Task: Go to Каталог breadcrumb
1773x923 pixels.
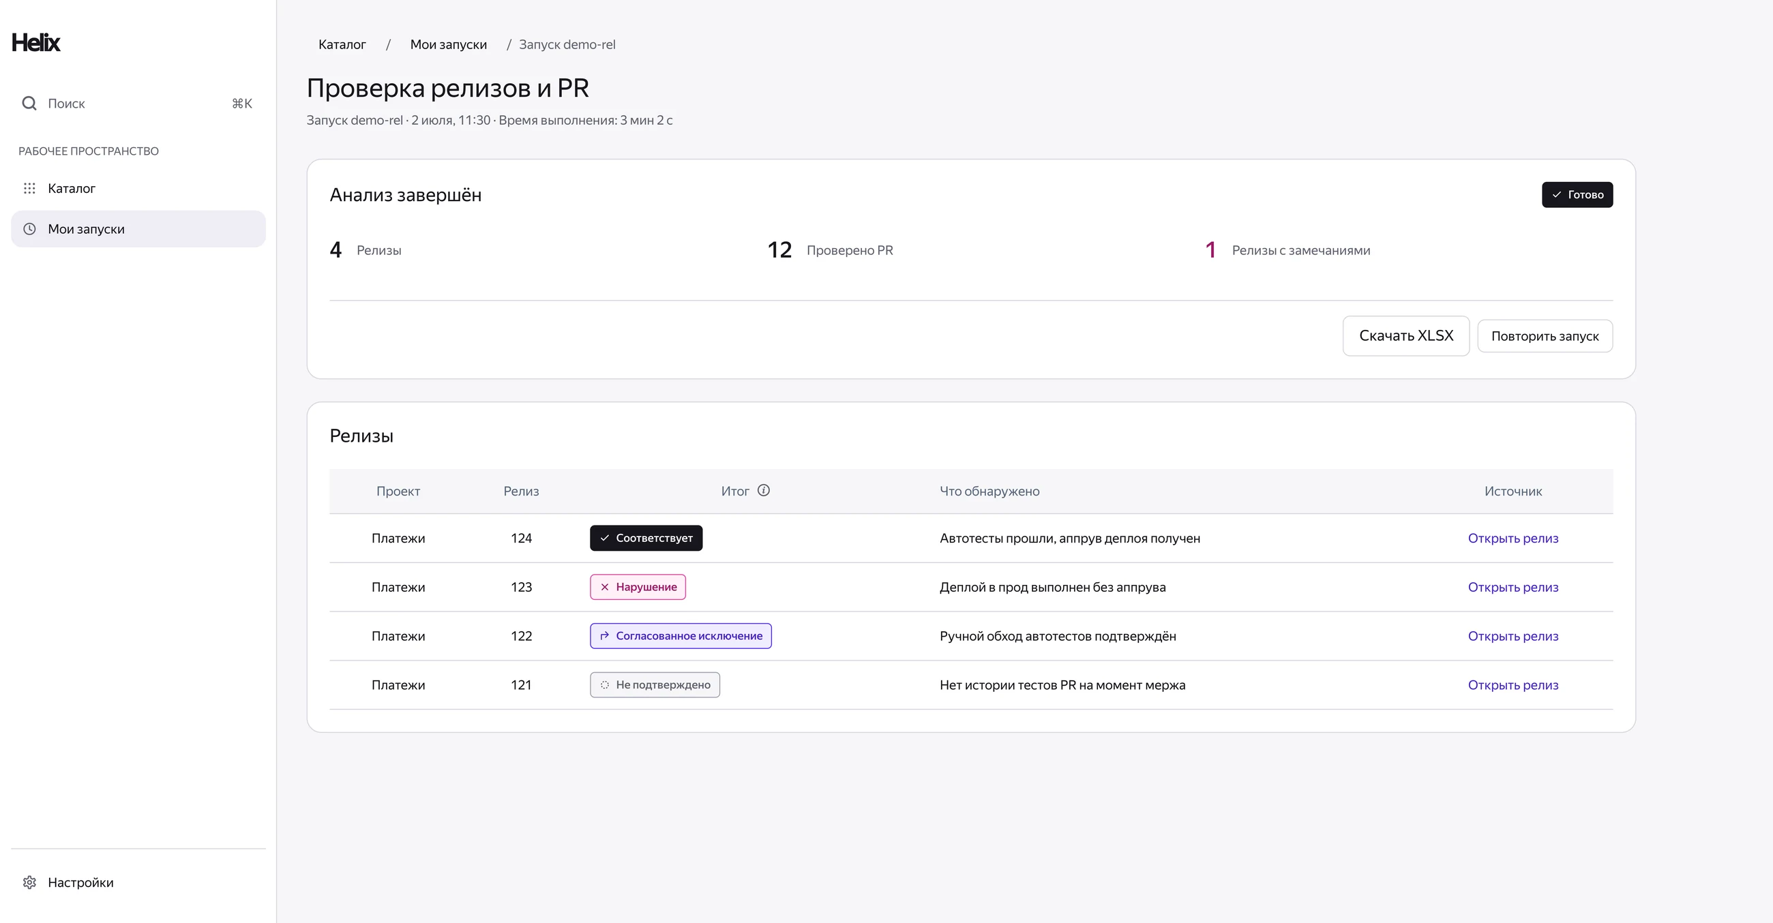Action: (342, 45)
